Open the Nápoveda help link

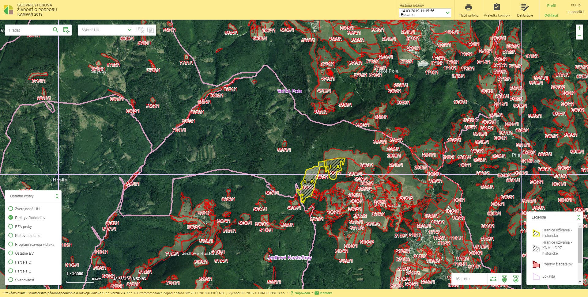pyautogui.click(x=302, y=293)
